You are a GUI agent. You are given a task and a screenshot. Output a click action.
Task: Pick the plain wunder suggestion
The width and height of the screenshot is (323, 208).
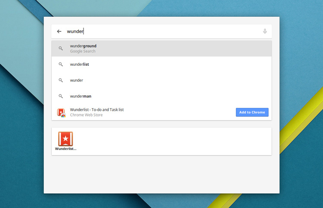[77, 80]
